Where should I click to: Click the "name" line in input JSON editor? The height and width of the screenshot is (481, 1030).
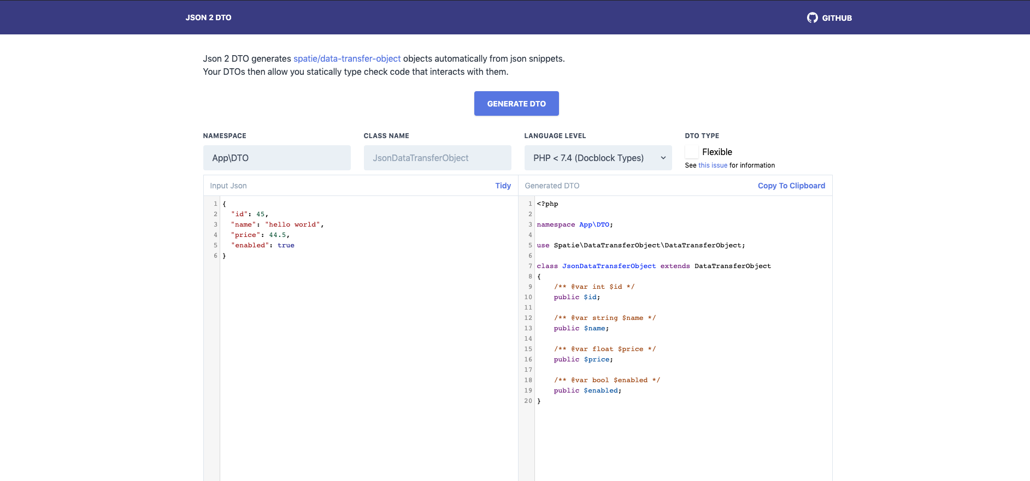point(277,224)
